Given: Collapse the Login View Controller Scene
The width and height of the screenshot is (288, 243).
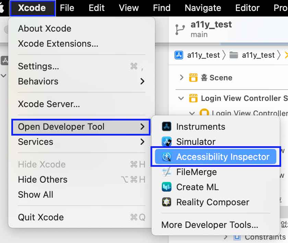Looking at the screenshot, I should point(181,98).
